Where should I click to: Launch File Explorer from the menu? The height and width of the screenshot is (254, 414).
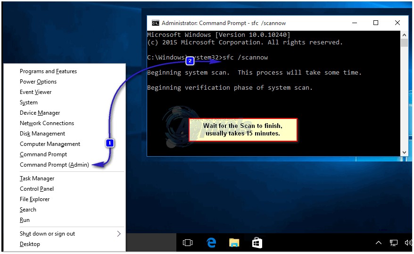pos(34,199)
